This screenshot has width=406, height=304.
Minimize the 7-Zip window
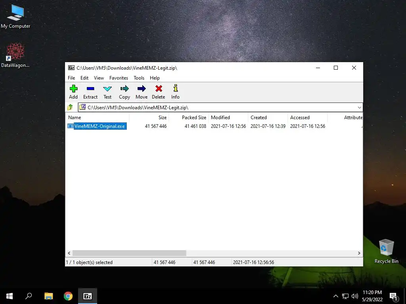point(318,68)
